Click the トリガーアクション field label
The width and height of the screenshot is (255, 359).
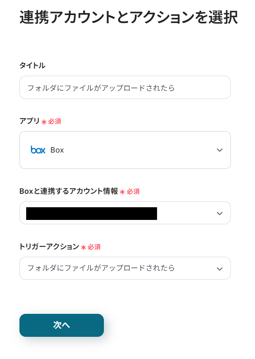point(49,247)
